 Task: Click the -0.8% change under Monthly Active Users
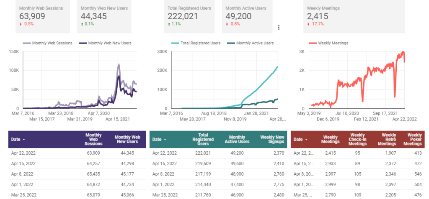(233, 24)
